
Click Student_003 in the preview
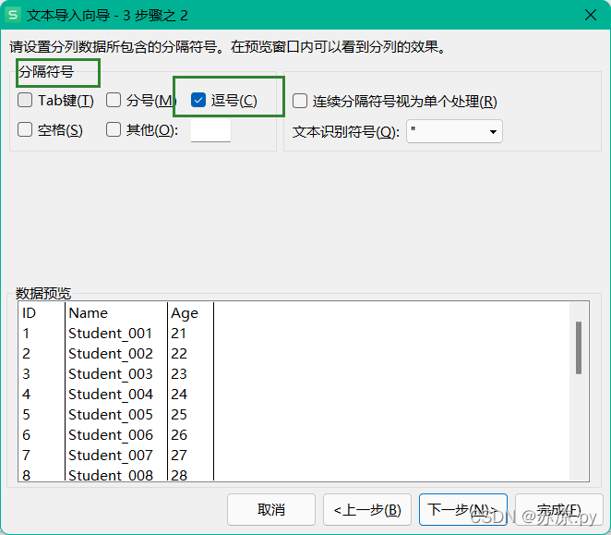(111, 374)
